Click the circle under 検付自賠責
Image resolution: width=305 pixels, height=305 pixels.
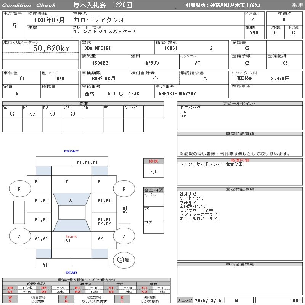[x=156, y=79]
